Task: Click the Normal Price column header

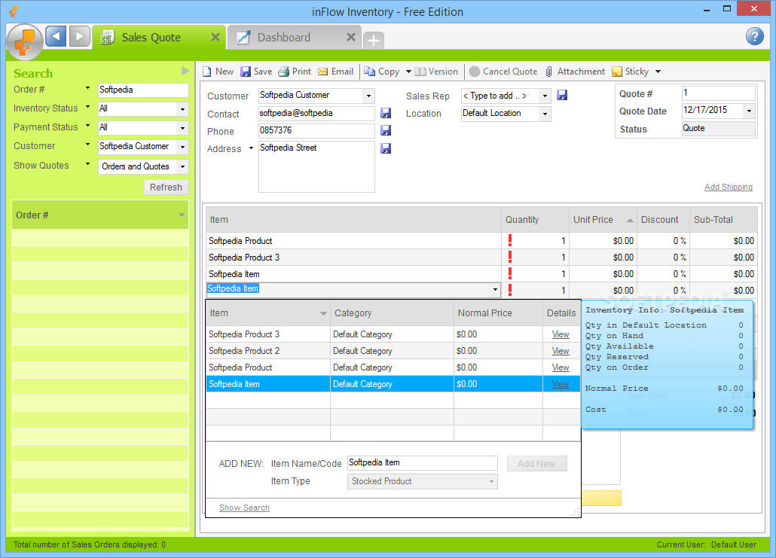Action: [x=498, y=313]
